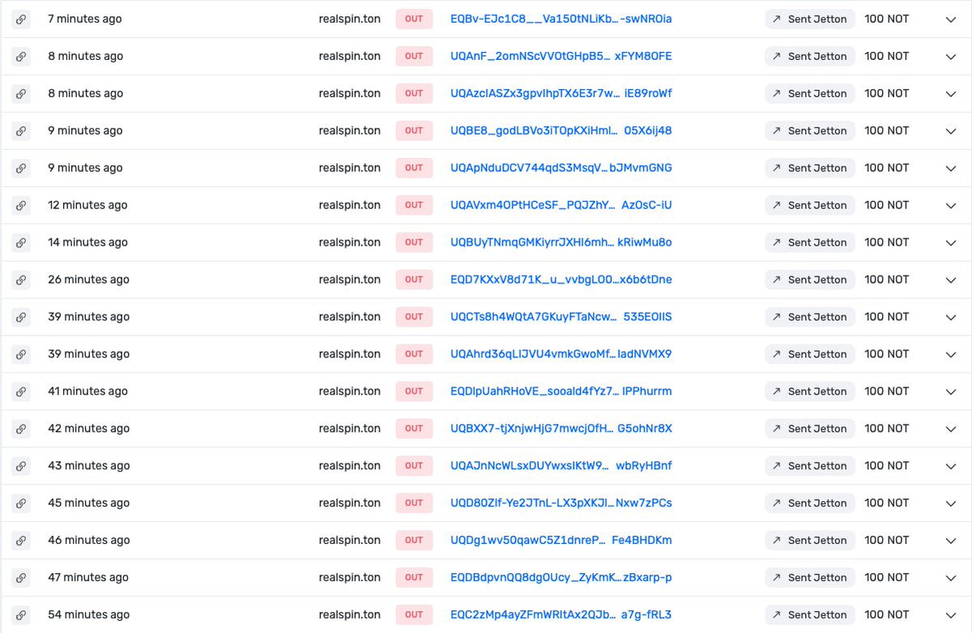Click link icon in UQApNduDCV744qdS3MsqV row
This screenshot has width=972, height=633.
21,169
